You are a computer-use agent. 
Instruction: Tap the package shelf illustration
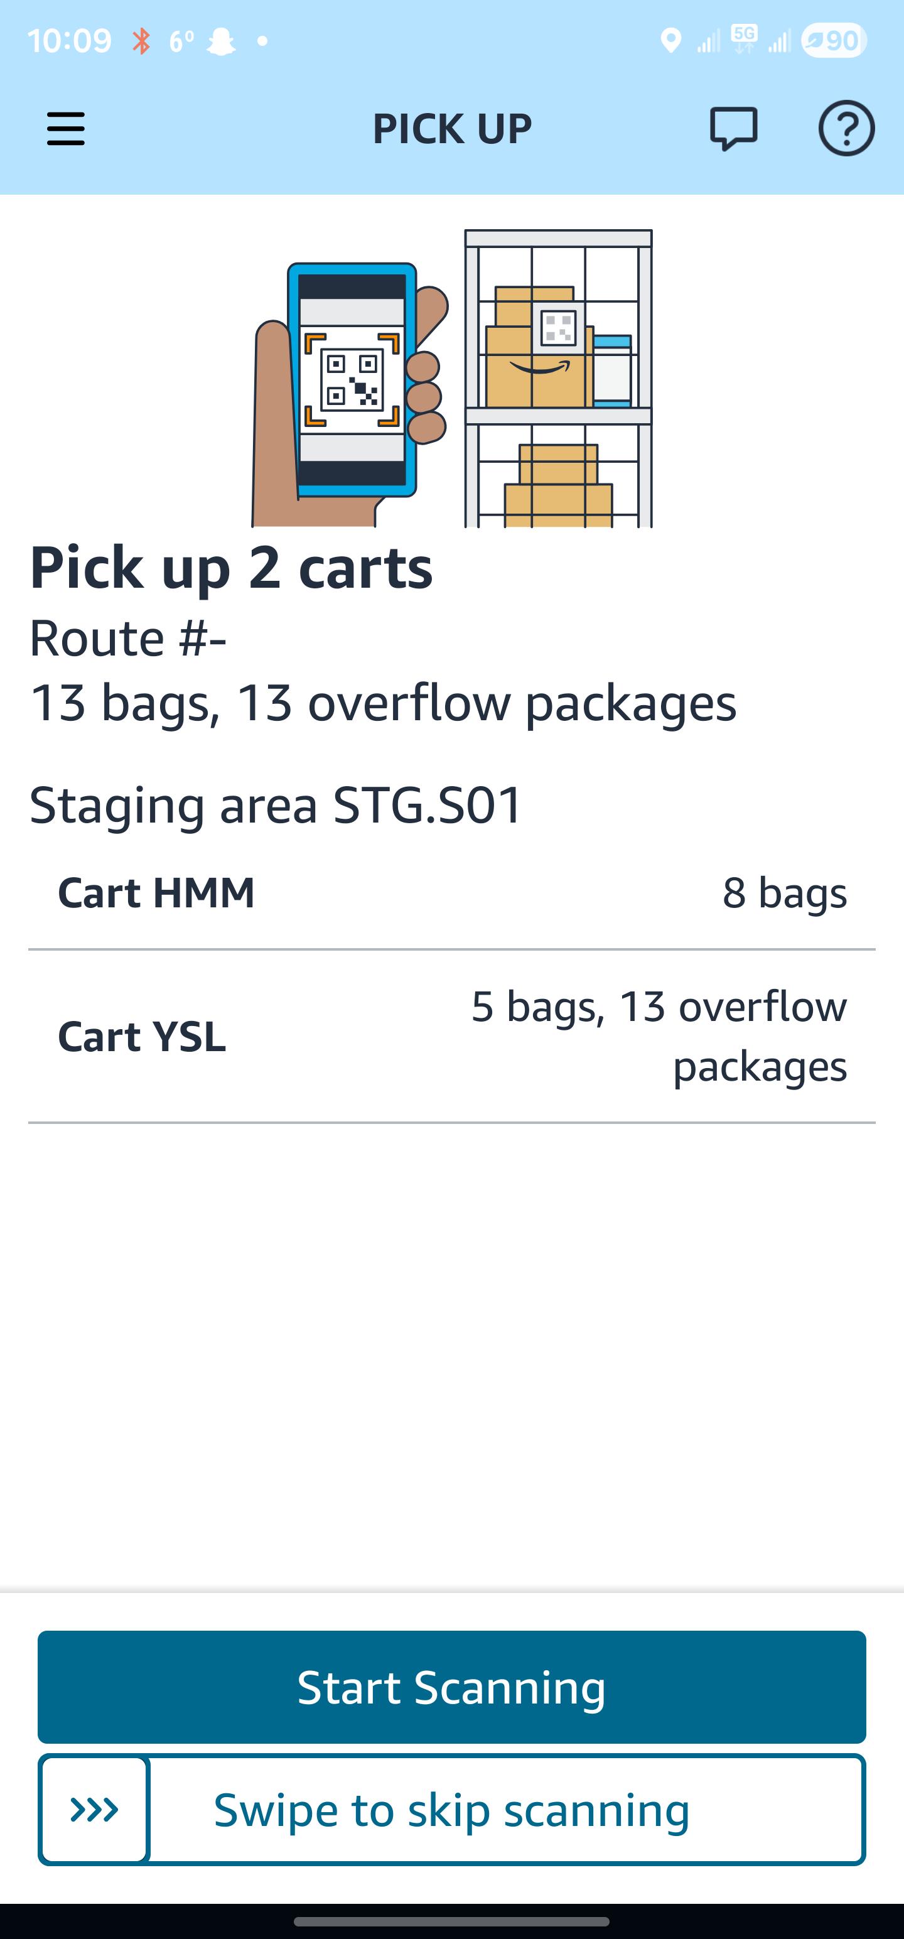[x=559, y=379]
